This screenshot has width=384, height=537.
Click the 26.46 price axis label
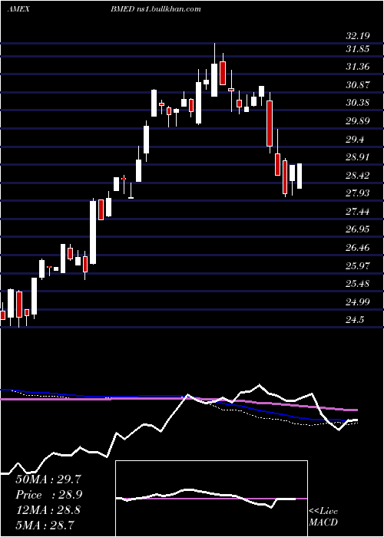click(357, 248)
